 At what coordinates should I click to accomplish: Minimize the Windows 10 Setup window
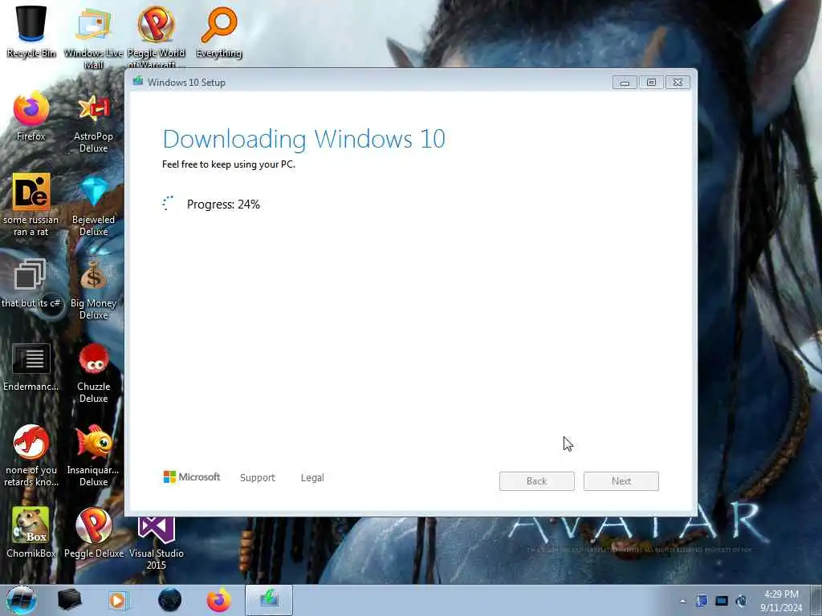[x=625, y=83]
